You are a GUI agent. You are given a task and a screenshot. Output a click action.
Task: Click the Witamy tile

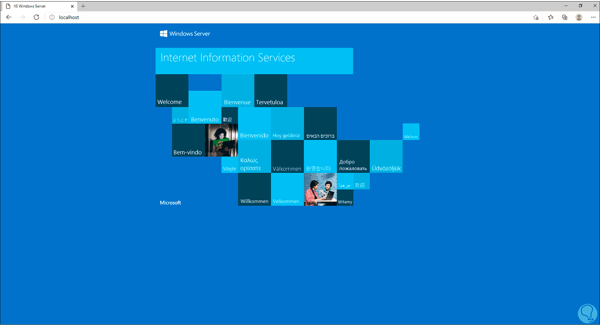[345, 198]
